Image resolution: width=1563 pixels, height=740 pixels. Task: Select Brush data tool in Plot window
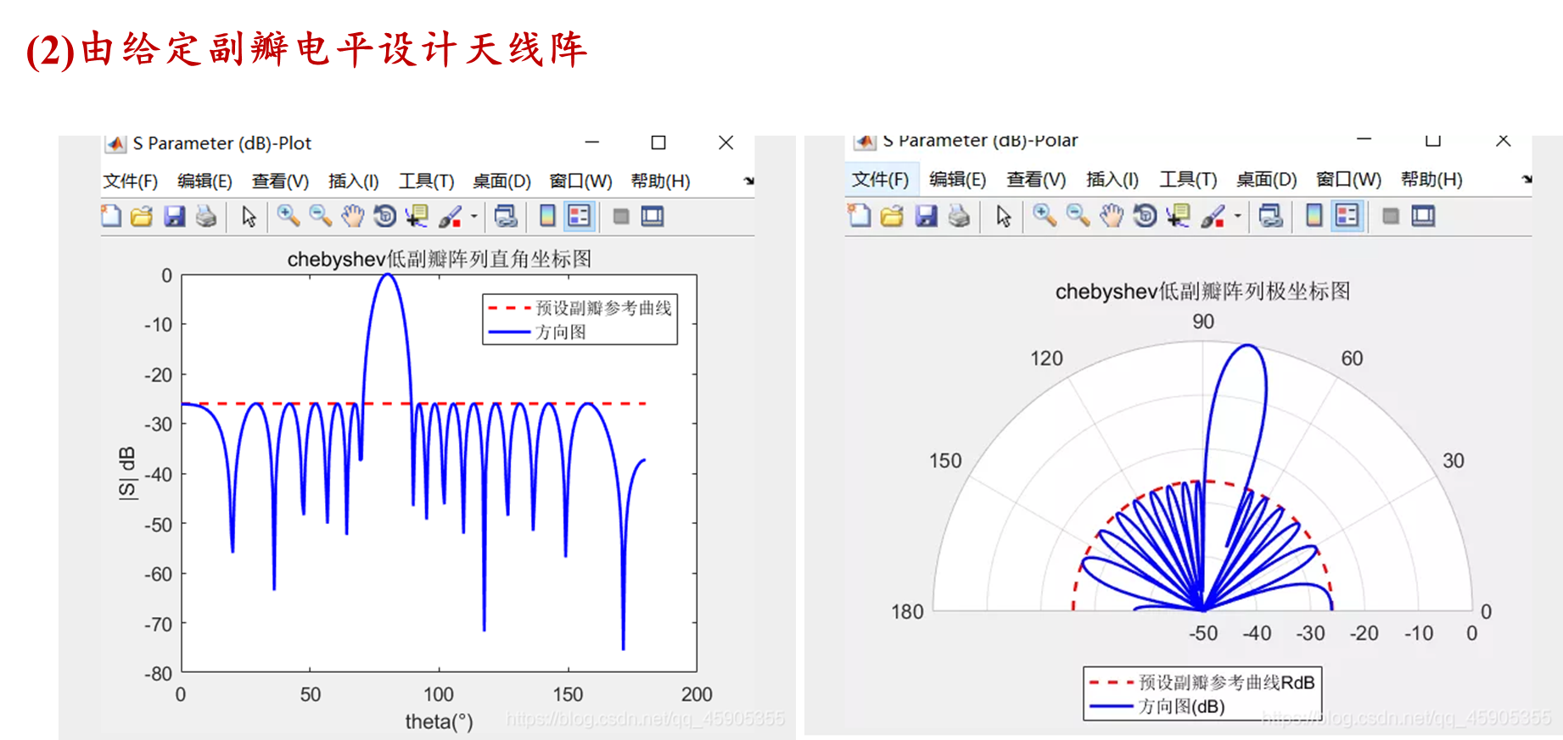(450, 216)
